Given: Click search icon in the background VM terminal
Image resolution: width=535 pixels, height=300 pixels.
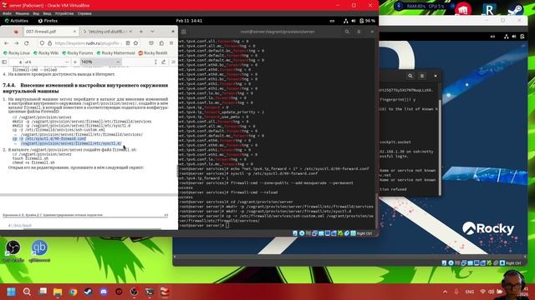Looking at the screenshot, I should click(410, 76).
